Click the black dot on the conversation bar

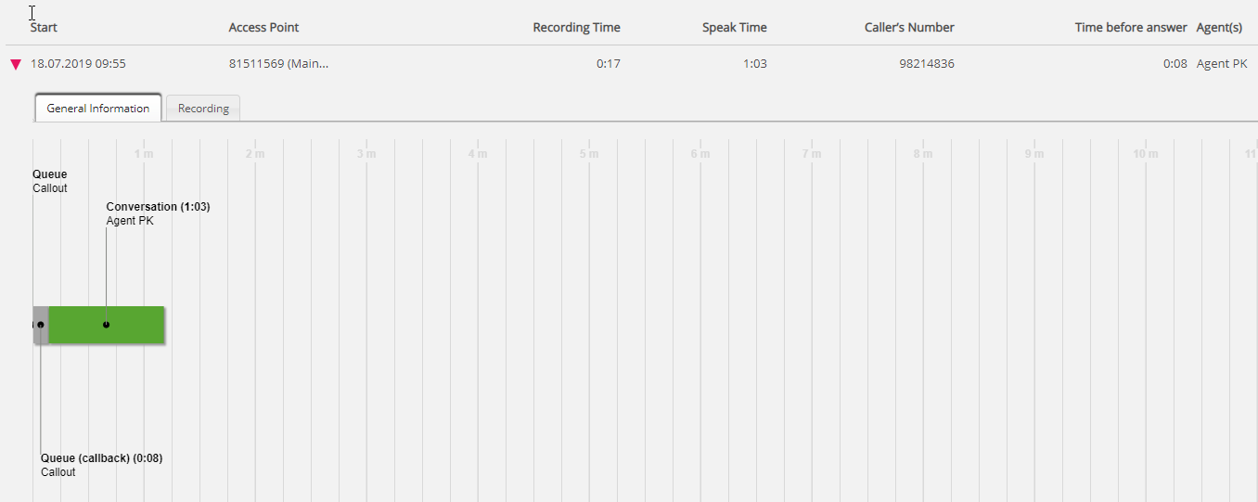point(106,325)
